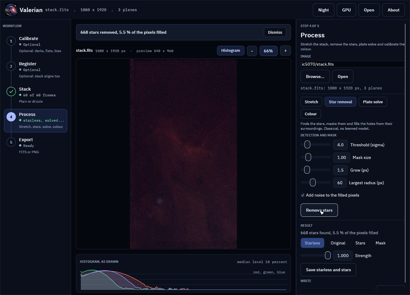The width and height of the screenshot is (410, 295).
Task: Click the Remove stars button
Action: [x=319, y=210]
